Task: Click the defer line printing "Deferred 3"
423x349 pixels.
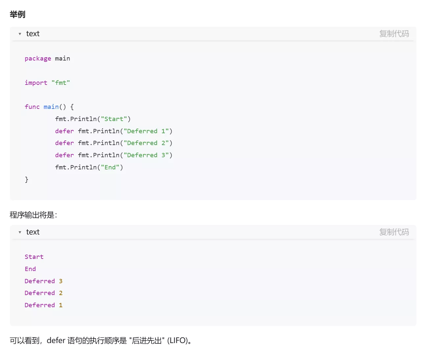Action: coord(113,155)
